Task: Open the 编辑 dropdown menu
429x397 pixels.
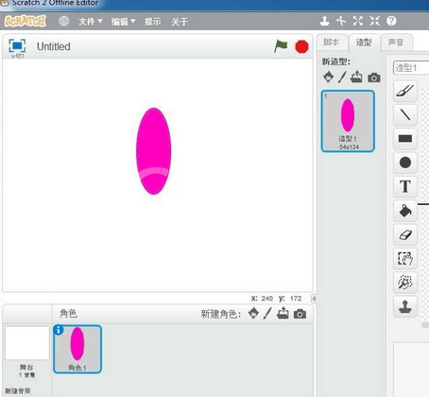Action: pyautogui.click(x=123, y=22)
